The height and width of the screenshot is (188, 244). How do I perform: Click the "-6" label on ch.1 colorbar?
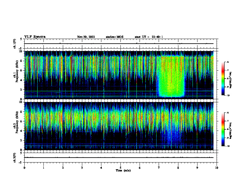coord(227,62)
